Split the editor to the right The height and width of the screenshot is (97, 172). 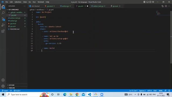[x=166, y=6]
